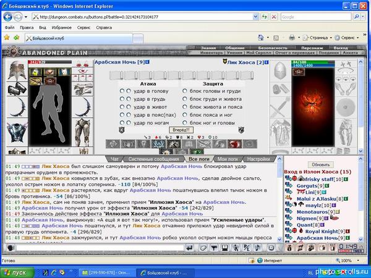Click the Home page house icon
This screenshot has height=278, width=371.
tap(261, 37)
